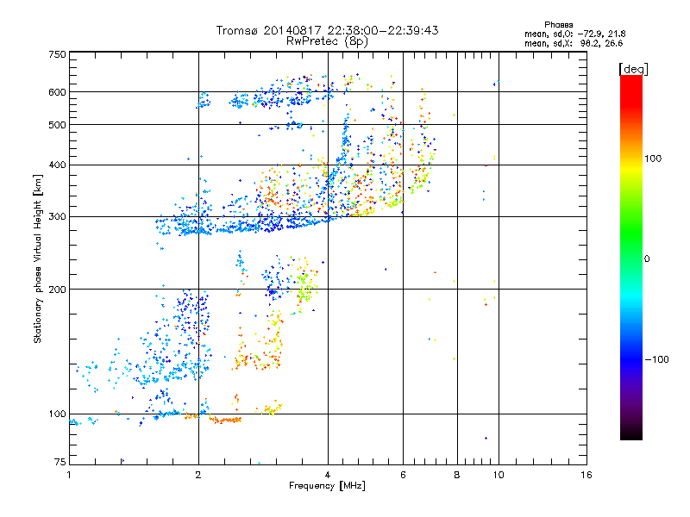Viewport: 690px width, 517px height.
Task: Click the x-axis '2' tick label
Action: [198, 475]
